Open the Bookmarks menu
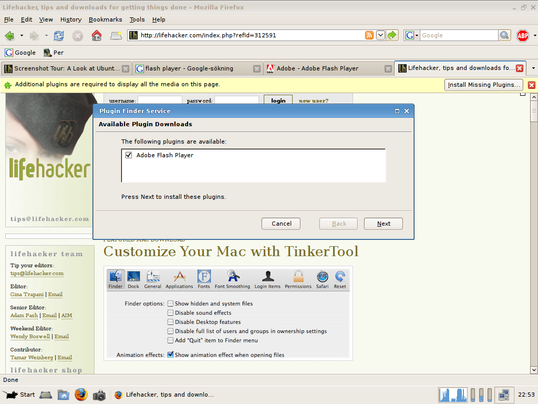This screenshot has height=404, width=538. [105, 19]
